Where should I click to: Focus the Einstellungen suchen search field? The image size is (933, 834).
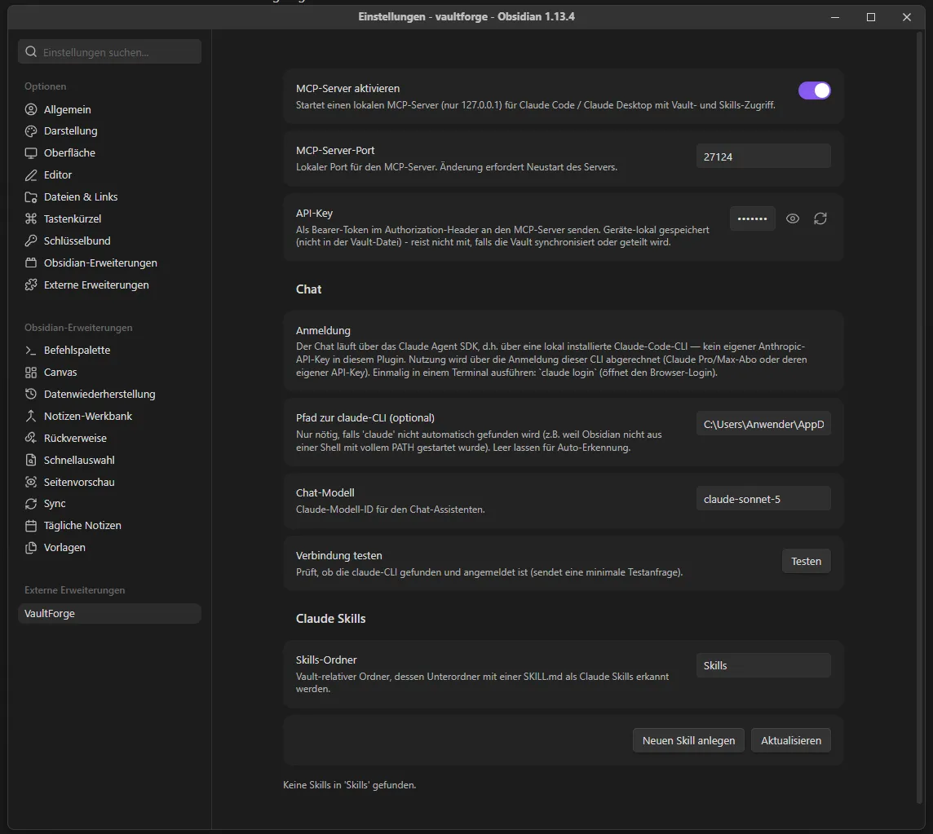tap(109, 51)
